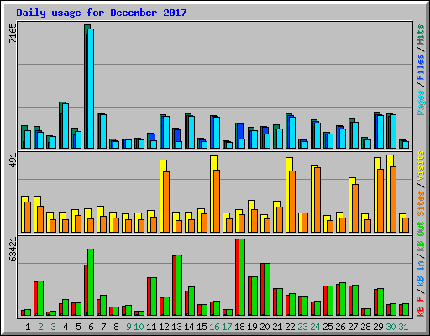Click day label 20 on the x-axis
The width and height of the screenshot is (430, 336).
265,327
